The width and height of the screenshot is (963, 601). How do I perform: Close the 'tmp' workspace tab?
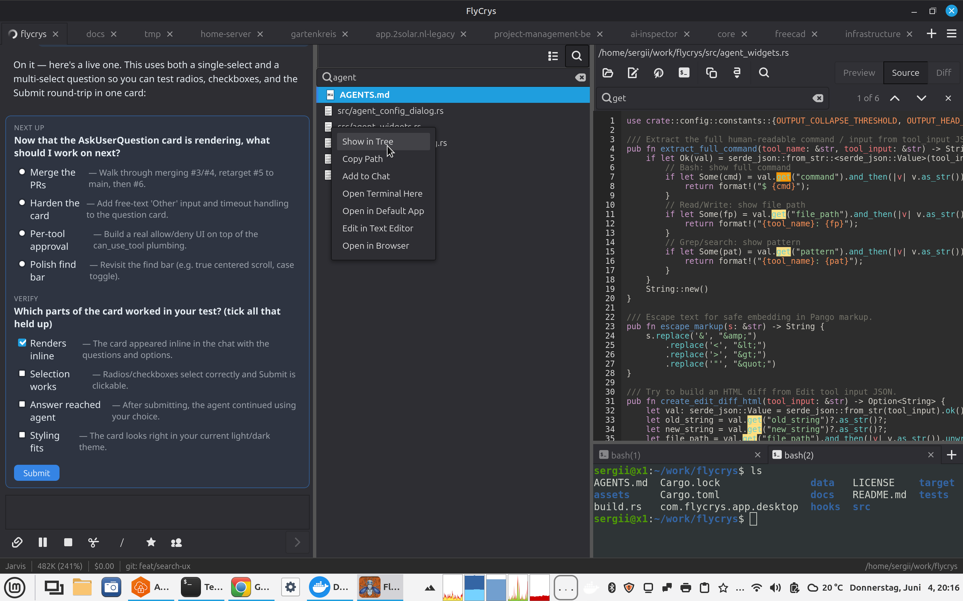click(170, 34)
